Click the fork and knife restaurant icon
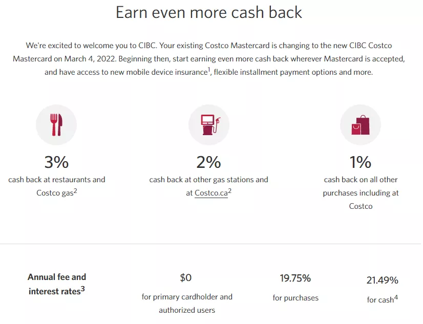The width and height of the screenshot is (423, 324). tap(56, 125)
